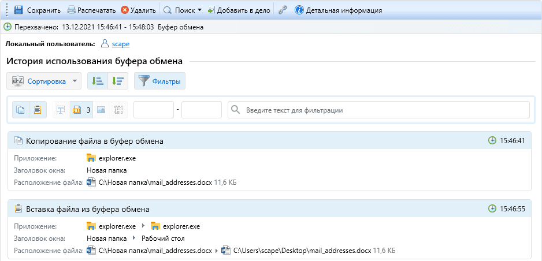542x261 pixels.
Task: Sort entries in ascending order
Action: pos(98,81)
